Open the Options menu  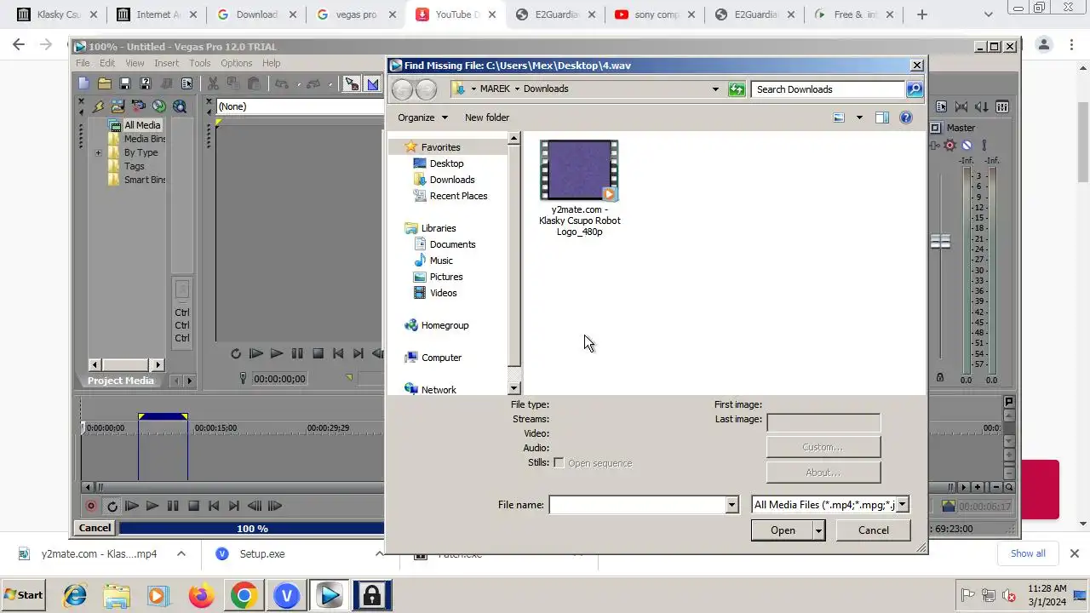click(x=236, y=63)
